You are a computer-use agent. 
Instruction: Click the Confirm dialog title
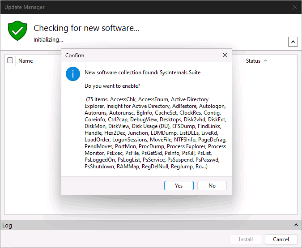pyautogui.click(x=75, y=56)
